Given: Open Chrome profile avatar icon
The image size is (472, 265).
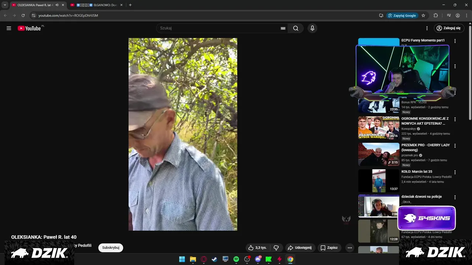Looking at the screenshot, I should click(458, 15).
